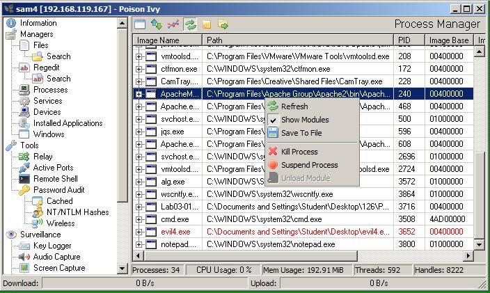Expand the jqs.exe process row
The width and height of the screenshot is (490, 293).
coord(139,132)
